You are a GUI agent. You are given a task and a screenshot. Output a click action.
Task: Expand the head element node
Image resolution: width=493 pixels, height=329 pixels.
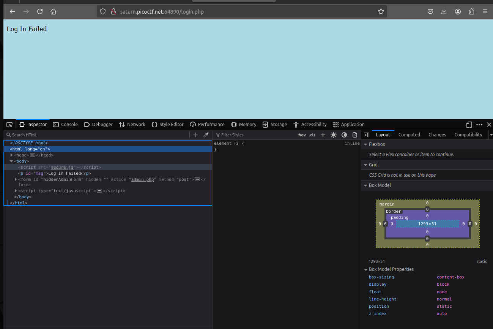(12, 155)
